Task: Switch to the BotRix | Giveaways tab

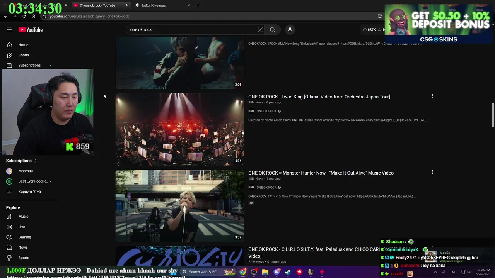Action: pos(162,5)
